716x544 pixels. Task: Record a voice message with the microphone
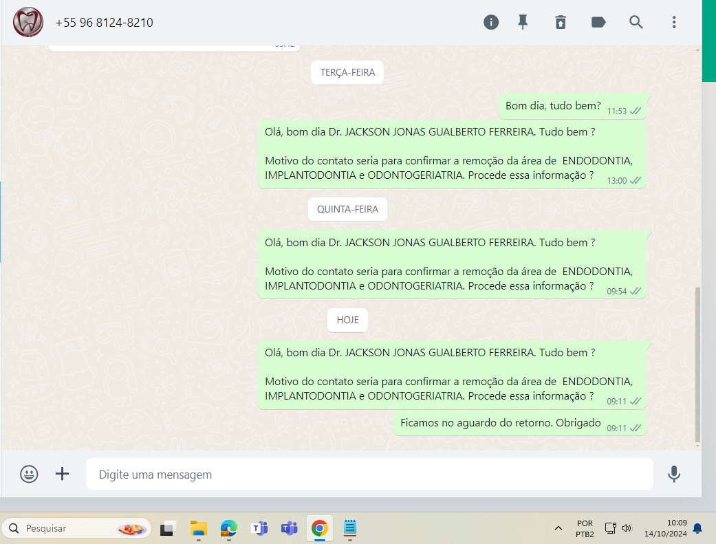tap(674, 474)
